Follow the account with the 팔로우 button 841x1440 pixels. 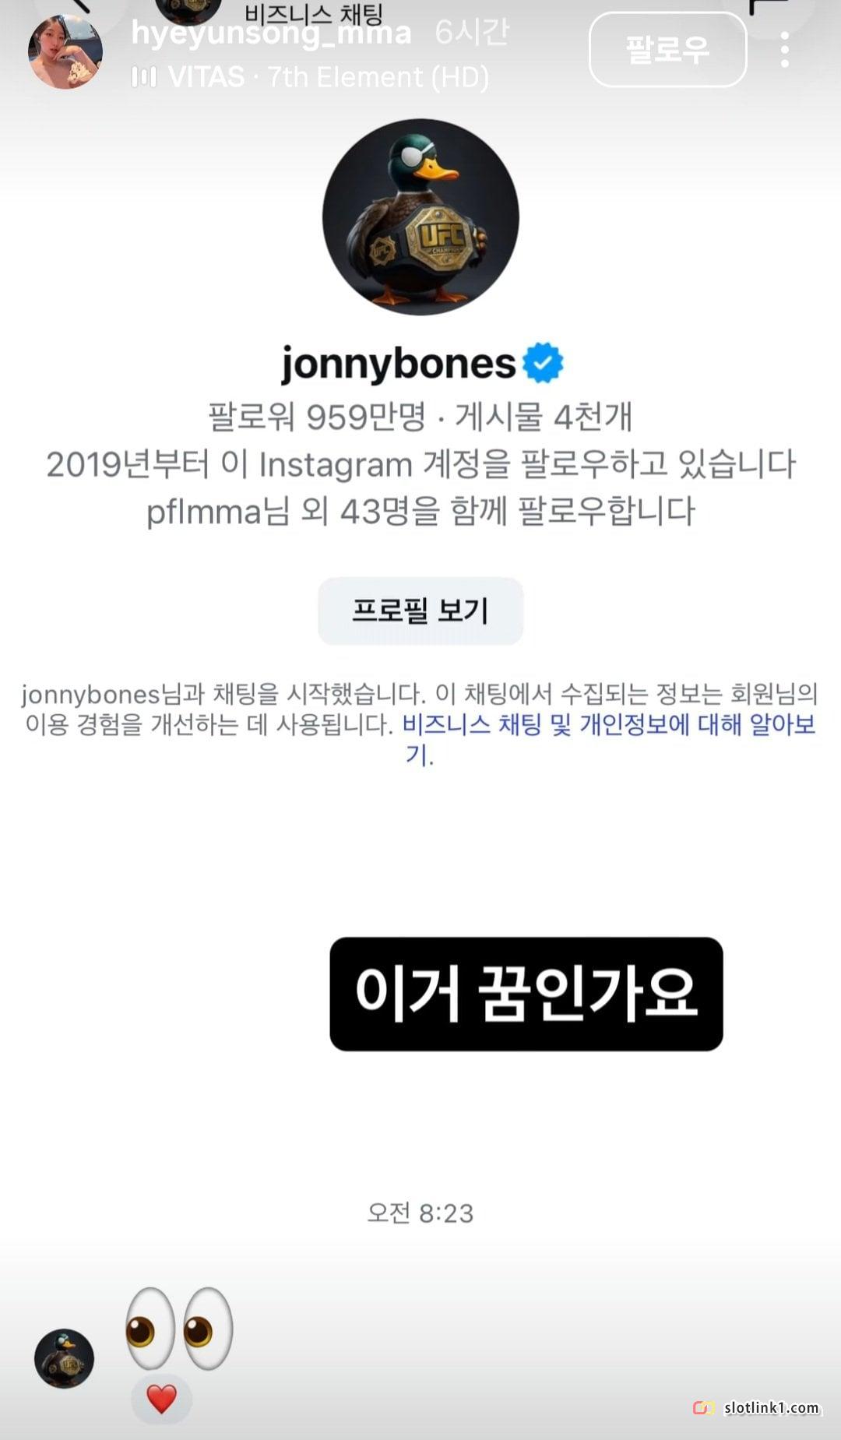[667, 50]
